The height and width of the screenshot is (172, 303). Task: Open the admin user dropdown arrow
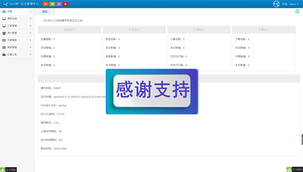(297, 4)
